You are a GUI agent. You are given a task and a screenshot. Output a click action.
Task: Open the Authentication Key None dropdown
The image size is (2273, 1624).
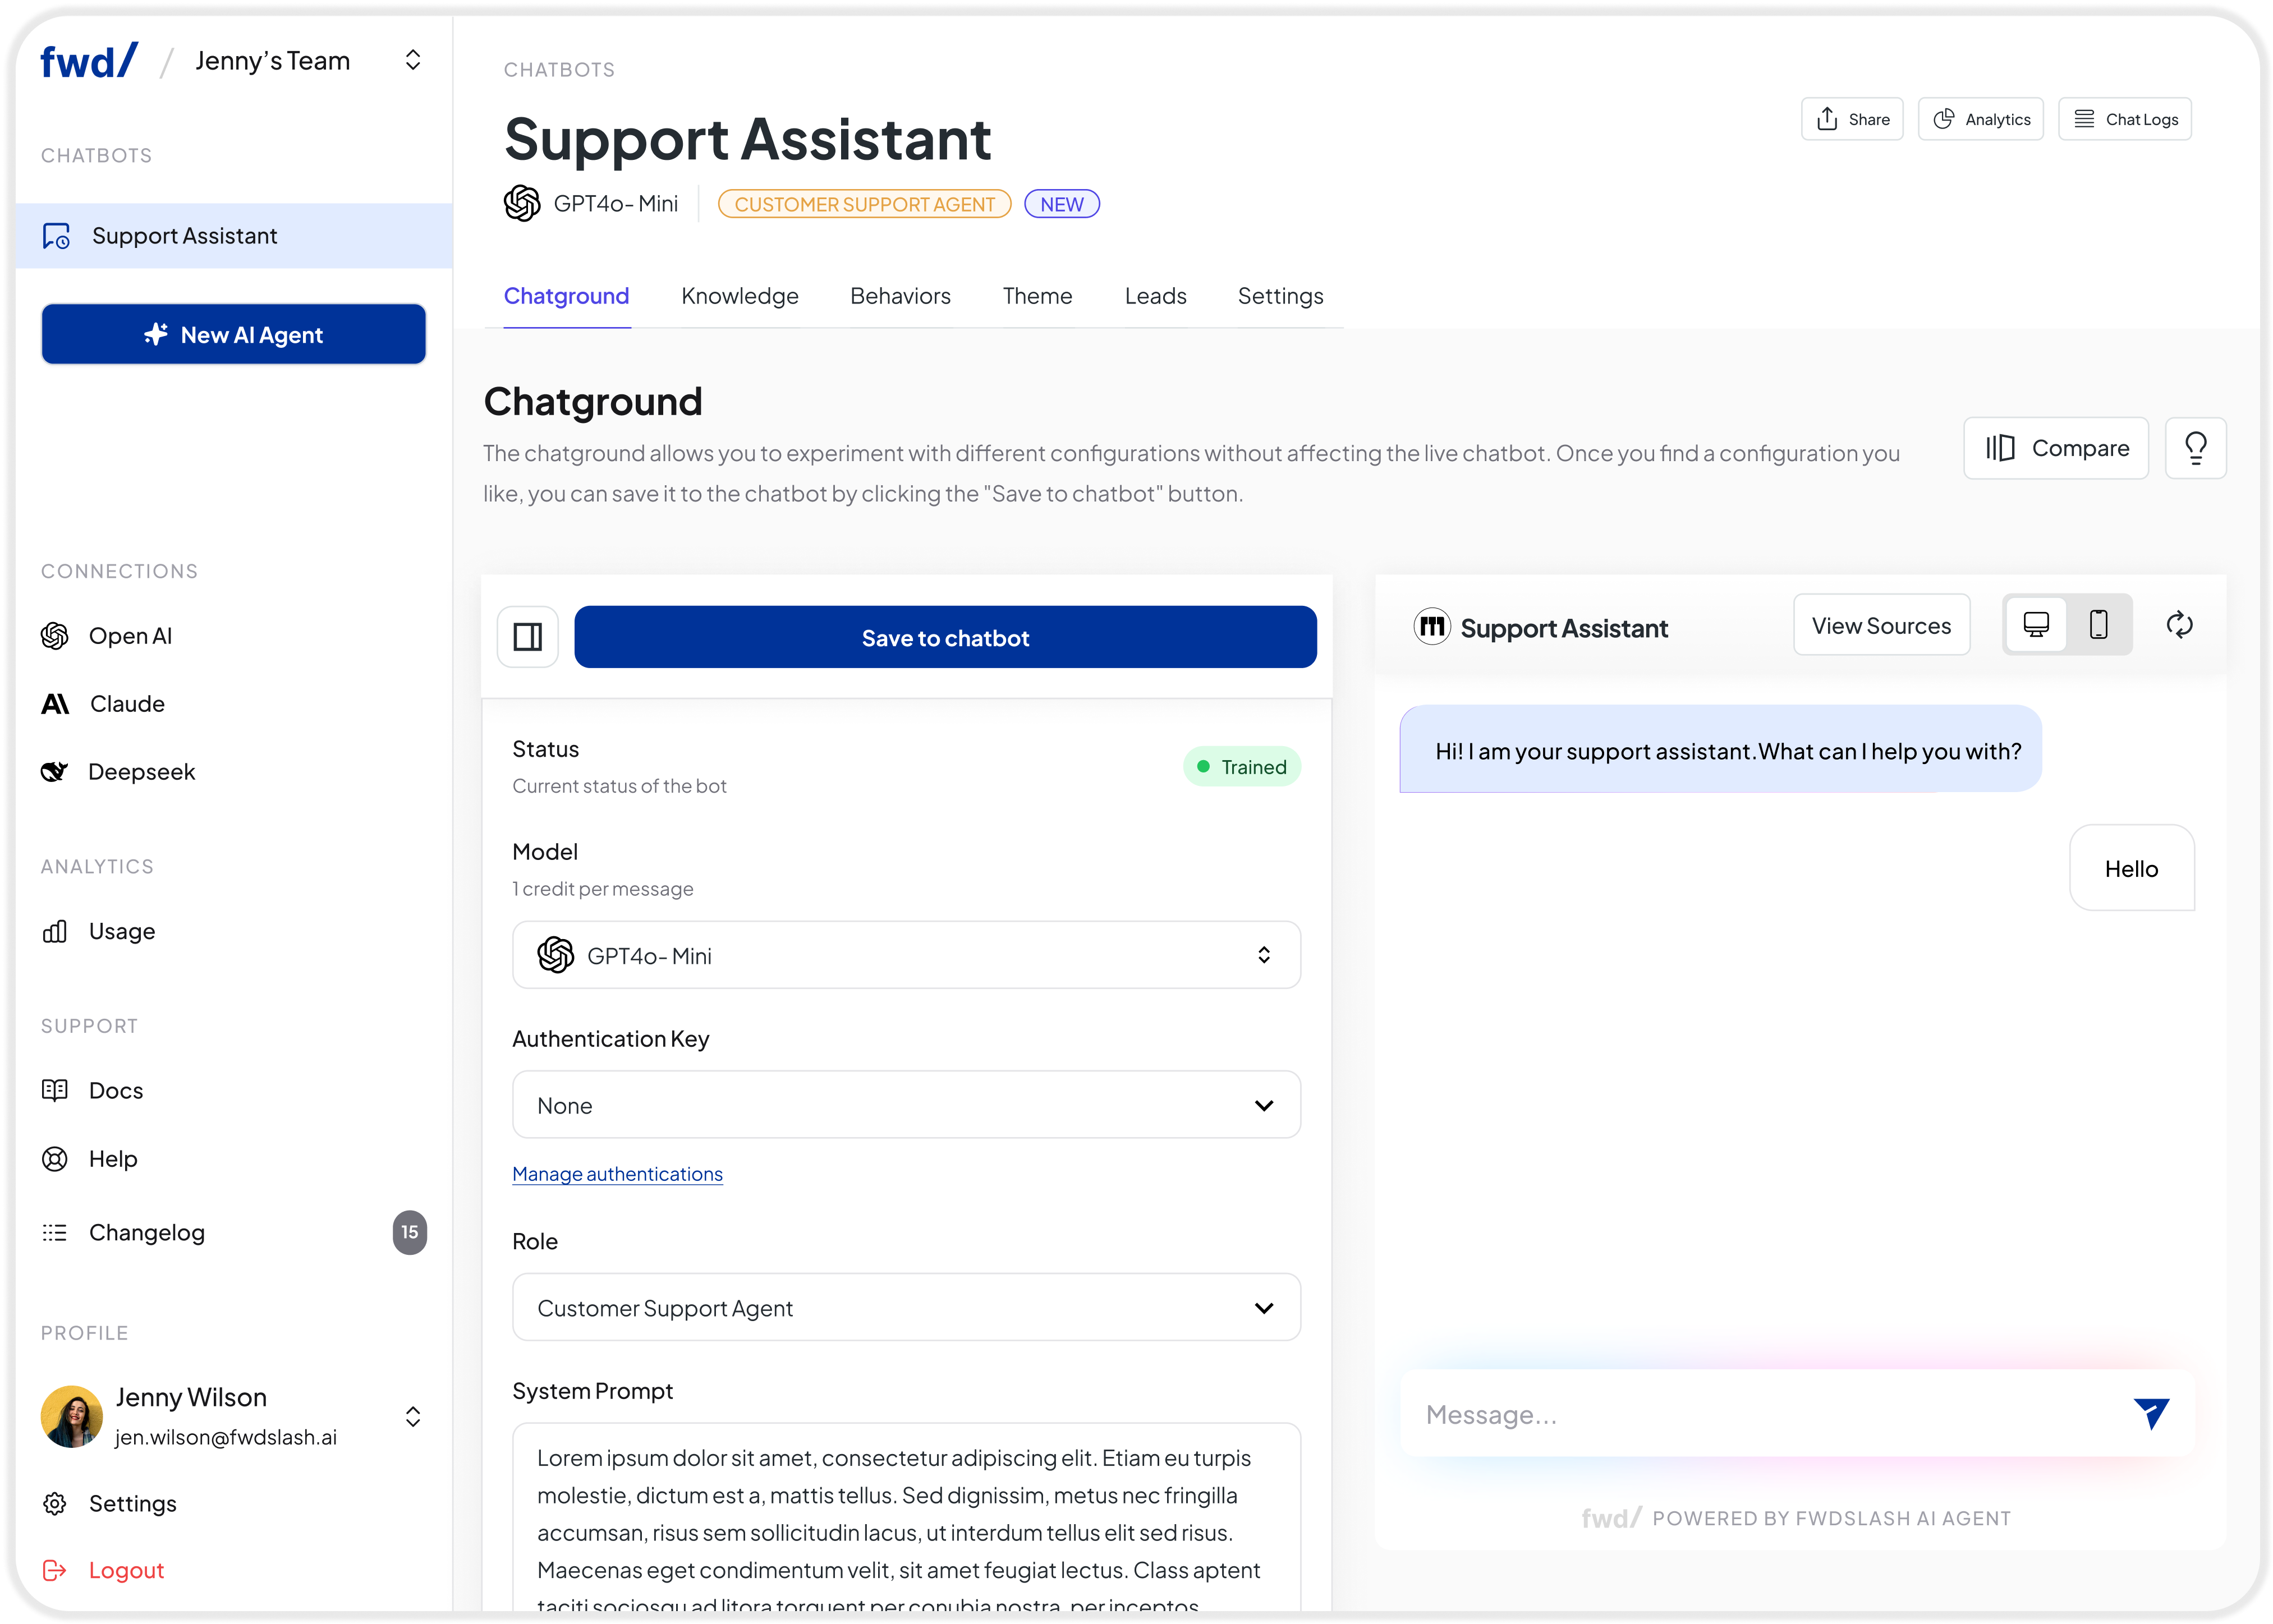coord(906,1105)
